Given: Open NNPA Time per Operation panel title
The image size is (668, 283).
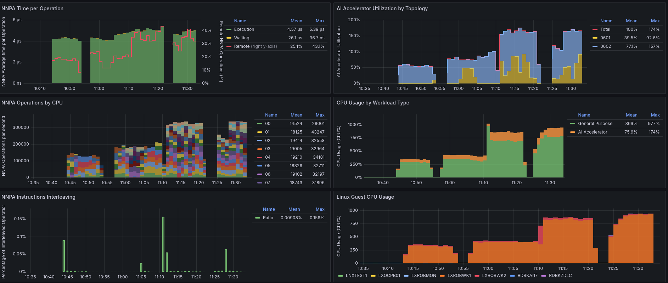Looking at the screenshot, I should pos(32,9).
